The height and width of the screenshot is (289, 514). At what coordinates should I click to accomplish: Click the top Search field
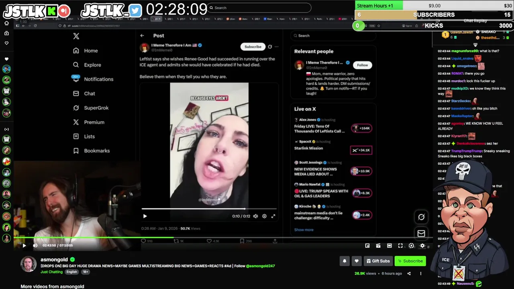(259, 8)
